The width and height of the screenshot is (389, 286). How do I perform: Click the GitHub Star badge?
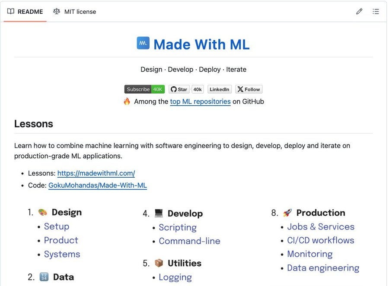point(179,89)
